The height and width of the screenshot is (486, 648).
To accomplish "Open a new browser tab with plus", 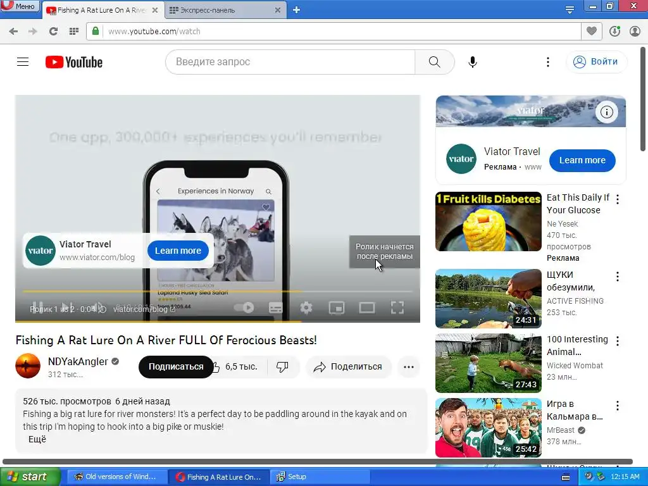I will coord(296,10).
